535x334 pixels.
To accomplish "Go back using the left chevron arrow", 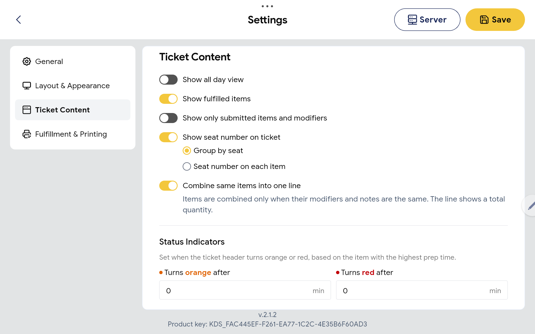I will tap(19, 19).
